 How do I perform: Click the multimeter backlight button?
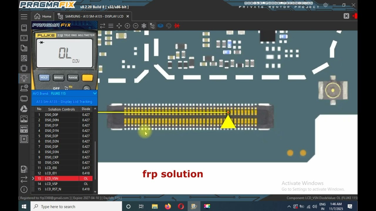[x=87, y=88]
